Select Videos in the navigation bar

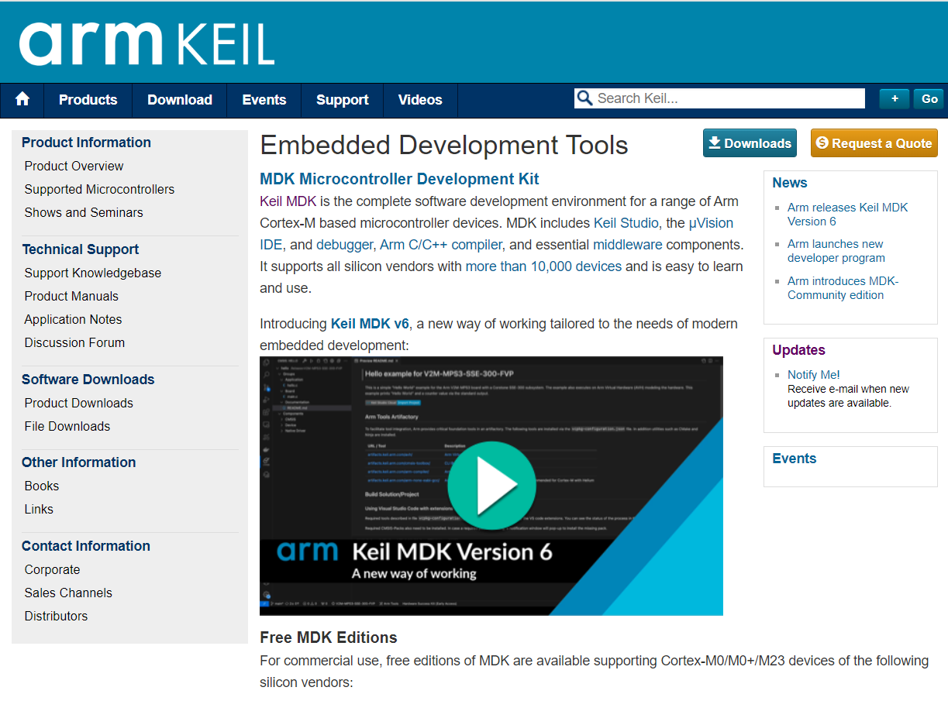coord(419,100)
